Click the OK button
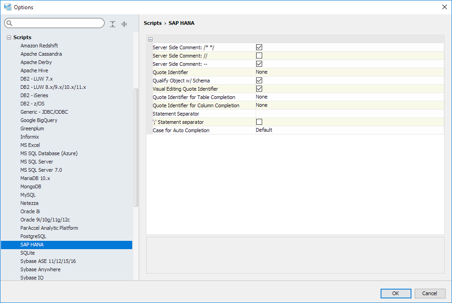 (395, 293)
